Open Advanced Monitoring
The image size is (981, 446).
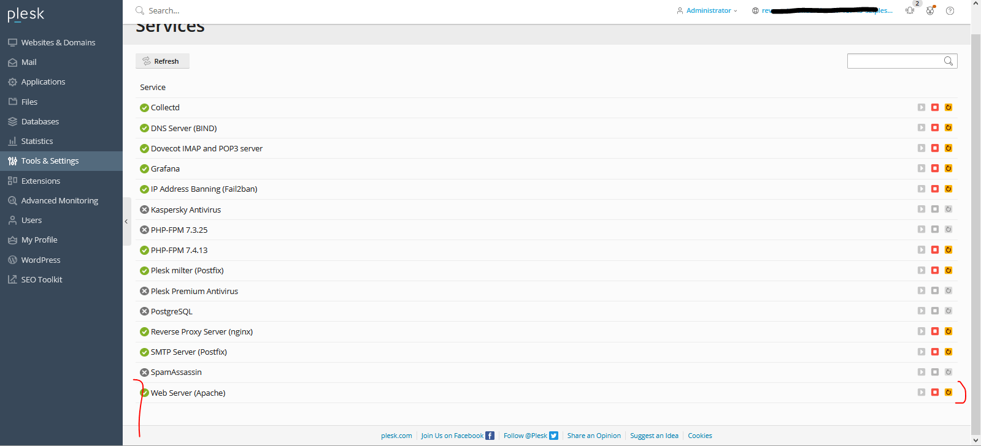(61, 200)
